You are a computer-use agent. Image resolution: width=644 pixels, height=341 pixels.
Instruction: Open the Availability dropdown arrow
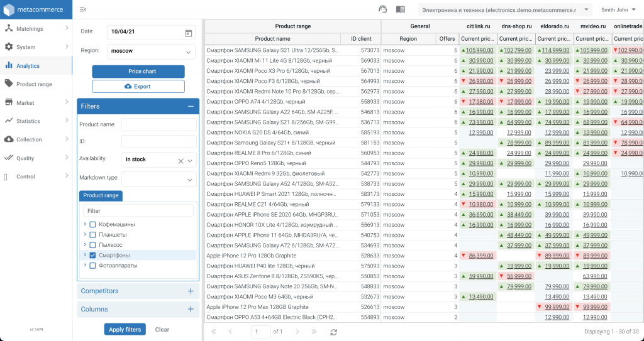[x=190, y=161]
